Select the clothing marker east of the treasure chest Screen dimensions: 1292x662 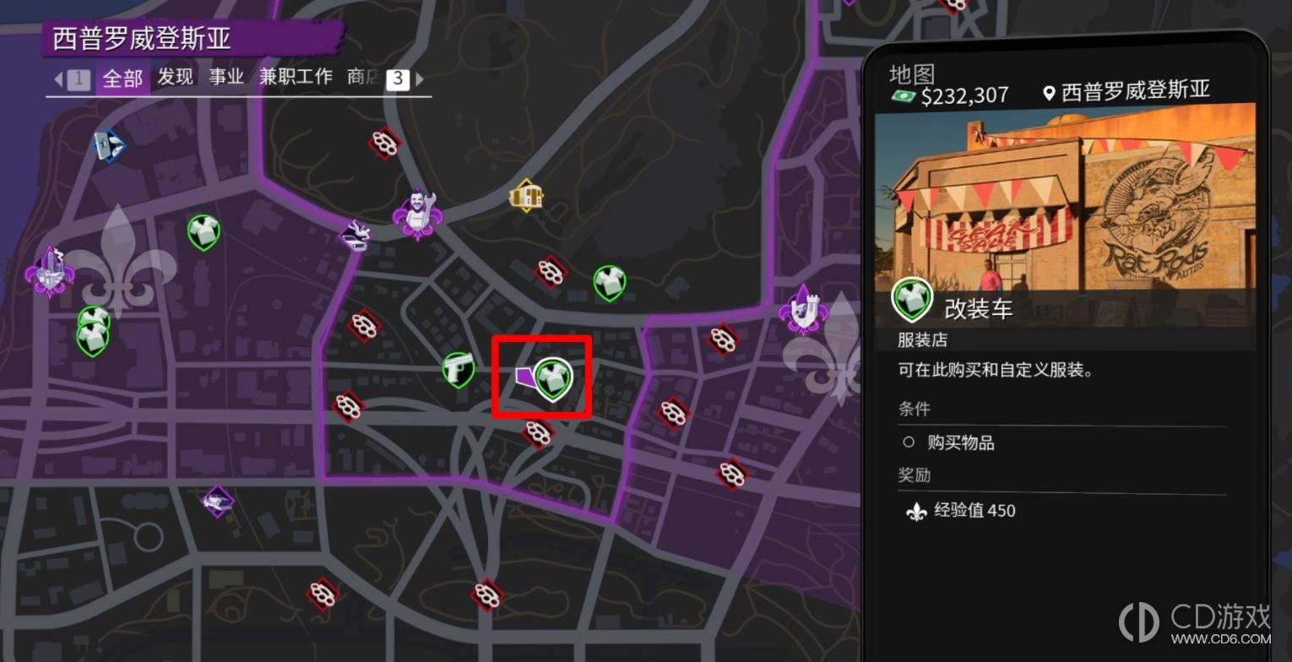coord(609,283)
